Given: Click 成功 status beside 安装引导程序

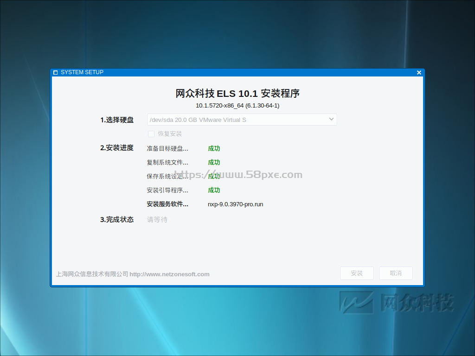Looking at the screenshot, I should pos(214,190).
